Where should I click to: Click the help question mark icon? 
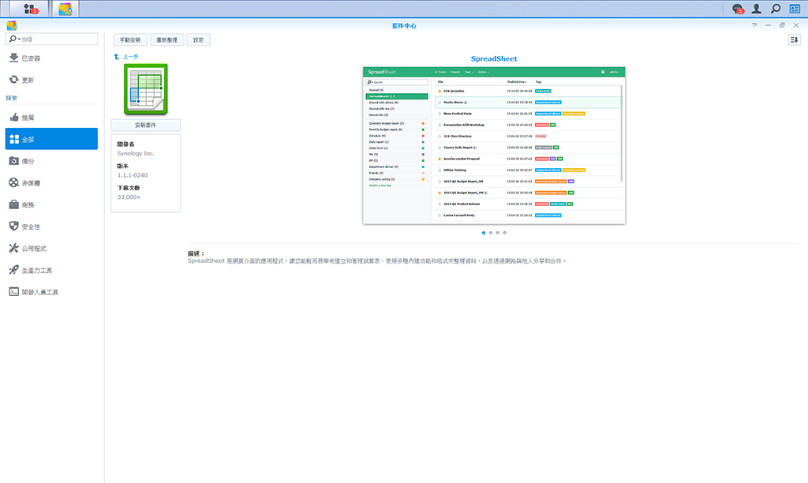[754, 25]
